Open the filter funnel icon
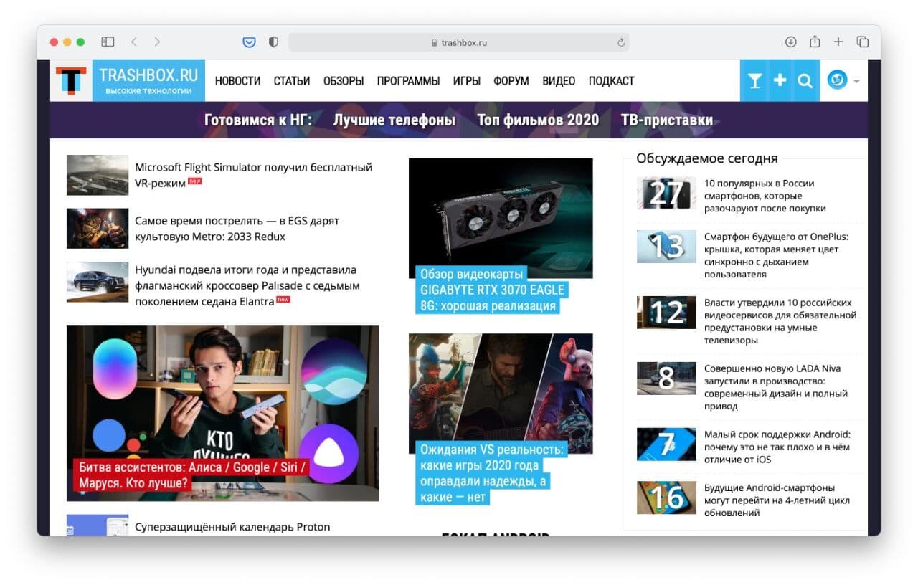This screenshot has height=585, width=918. 754,81
